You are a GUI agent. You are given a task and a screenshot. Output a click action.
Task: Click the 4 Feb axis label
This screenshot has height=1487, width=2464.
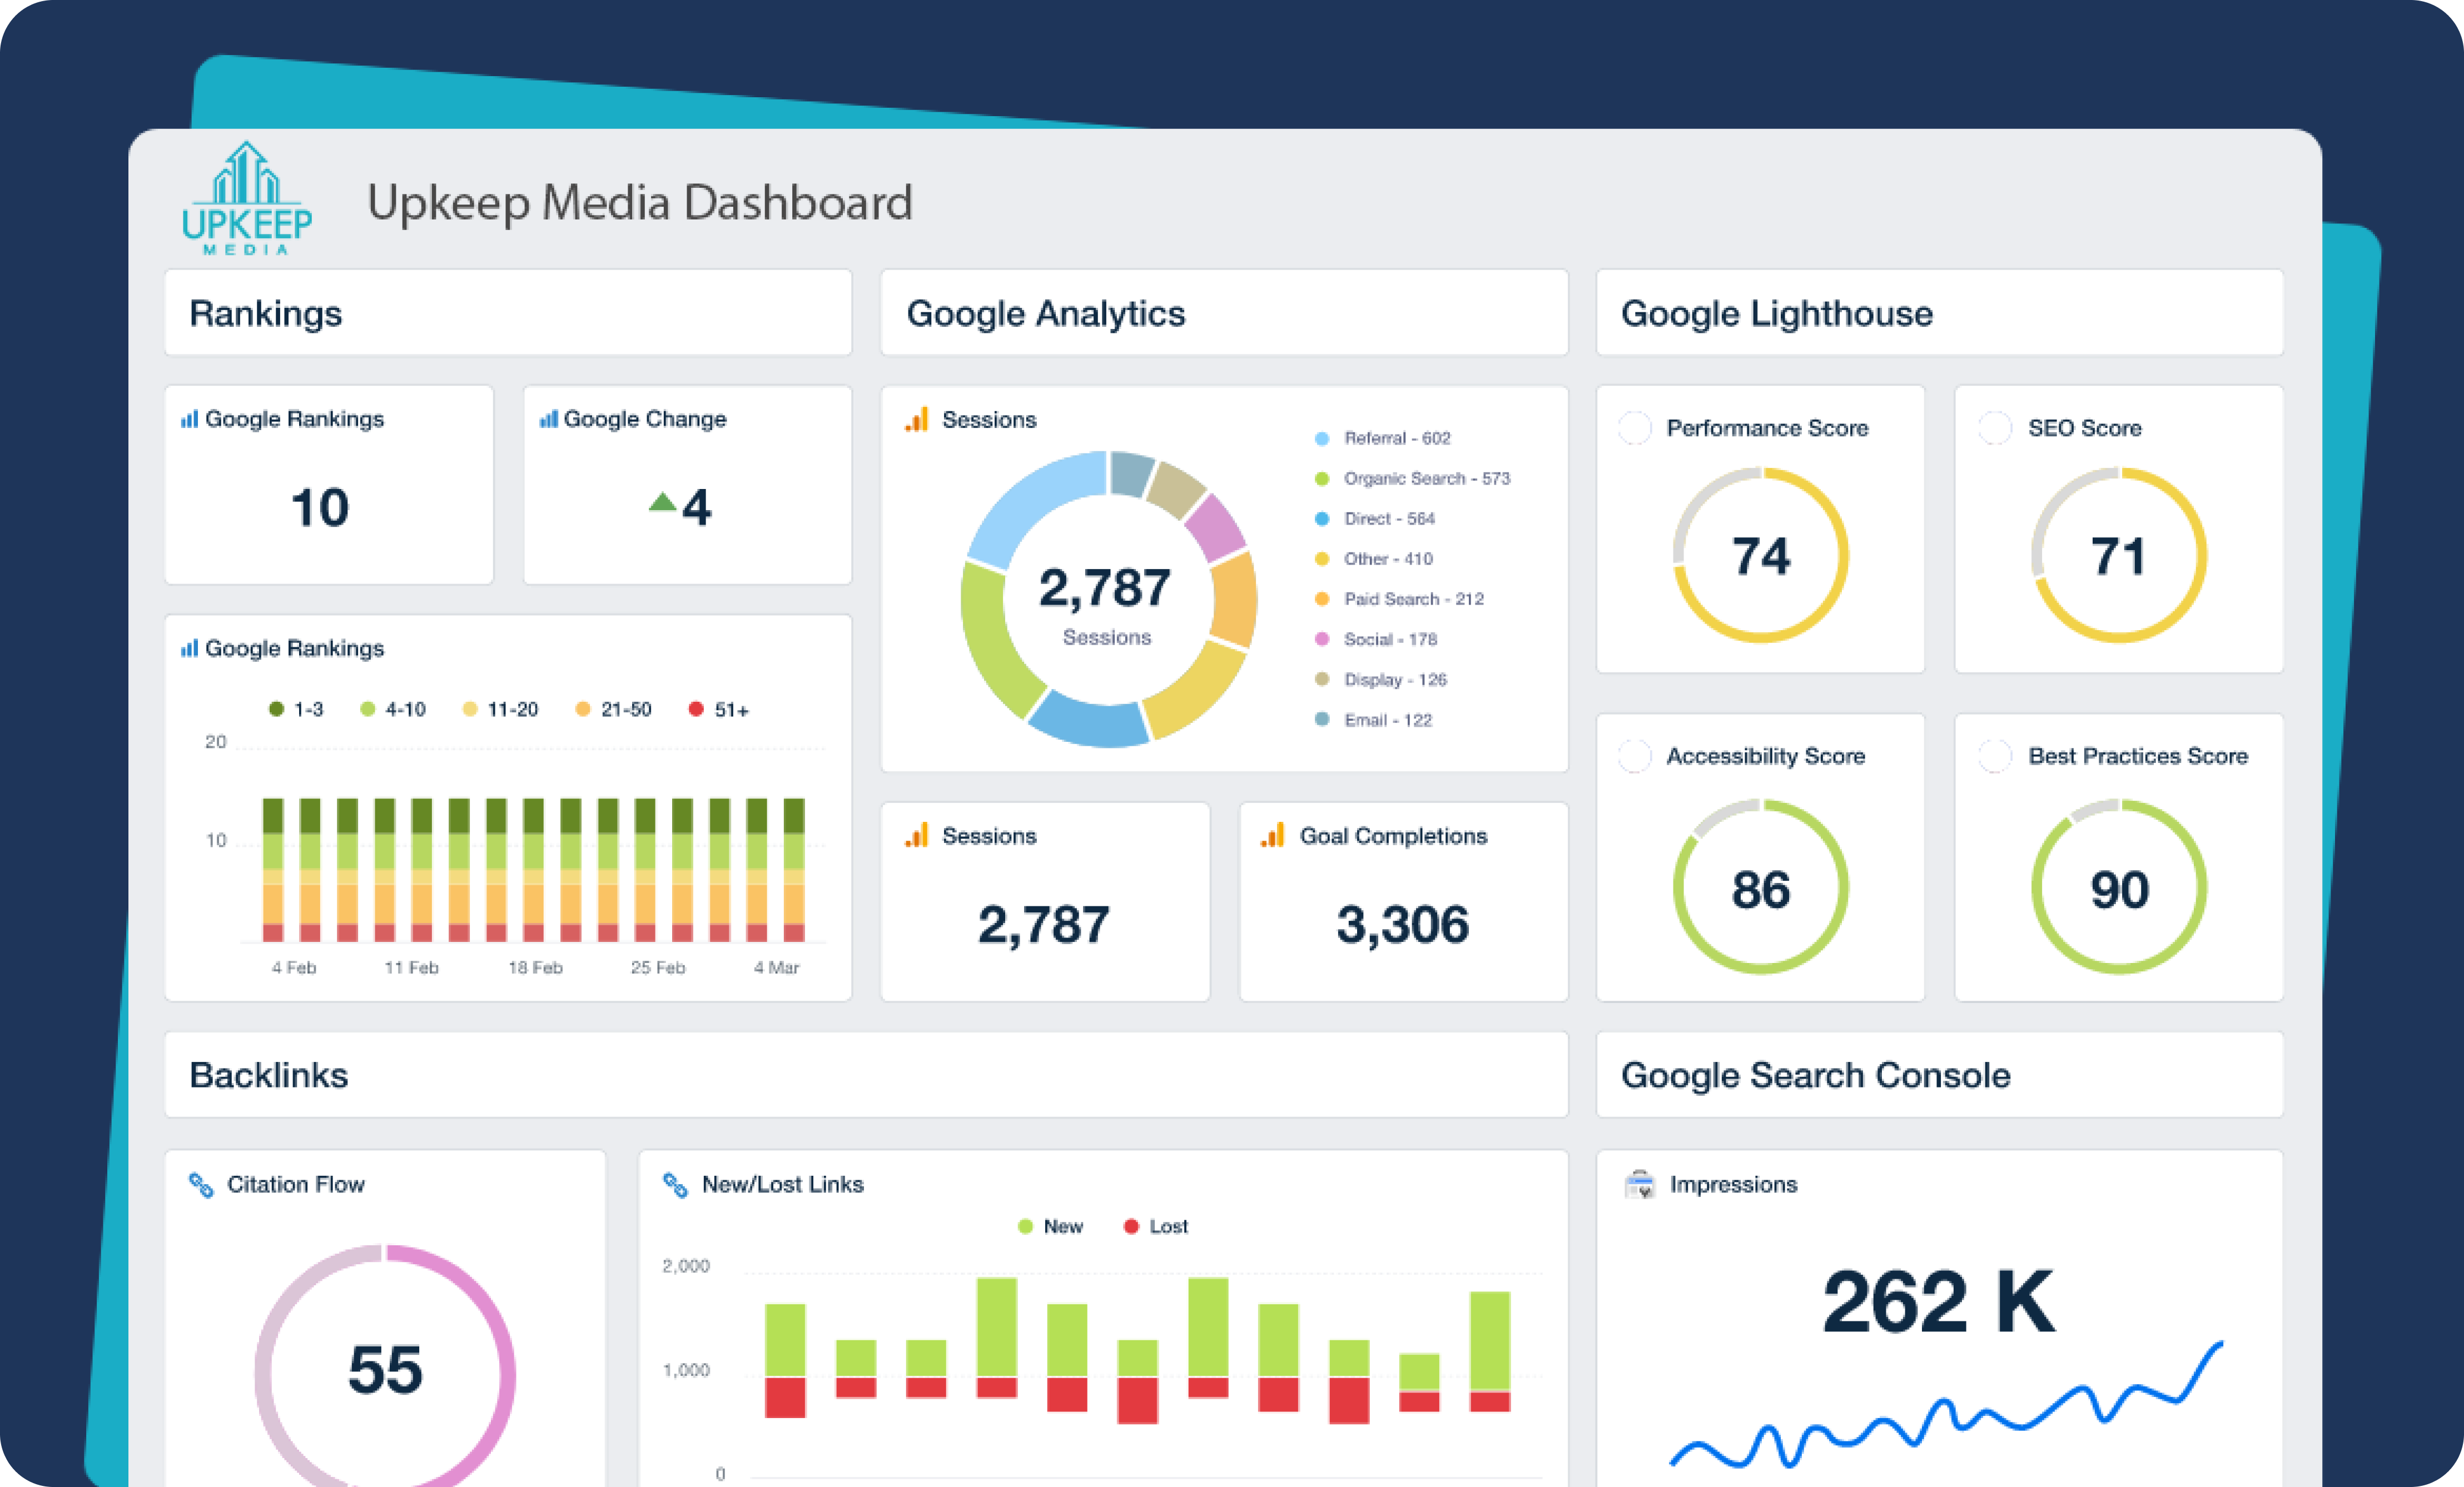(x=294, y=967)
